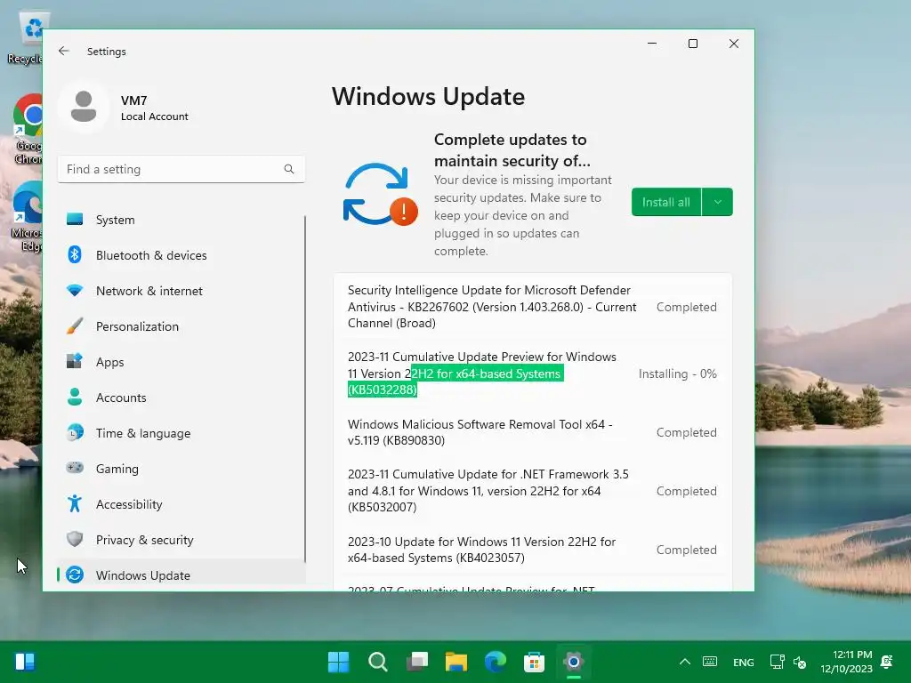
Task: Show hidden tray icons chevron
Action: 685,662
